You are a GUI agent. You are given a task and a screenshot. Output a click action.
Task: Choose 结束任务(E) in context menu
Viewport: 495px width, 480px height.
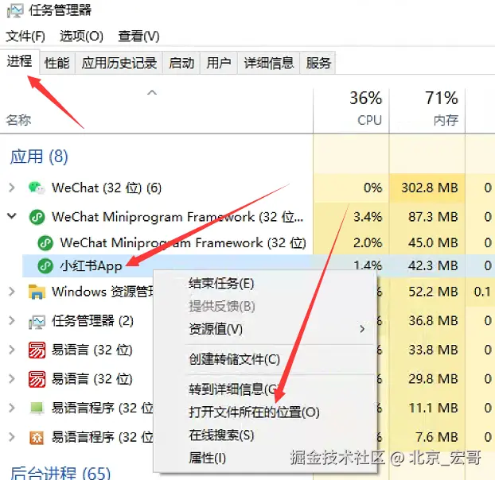tap(265, 284)
